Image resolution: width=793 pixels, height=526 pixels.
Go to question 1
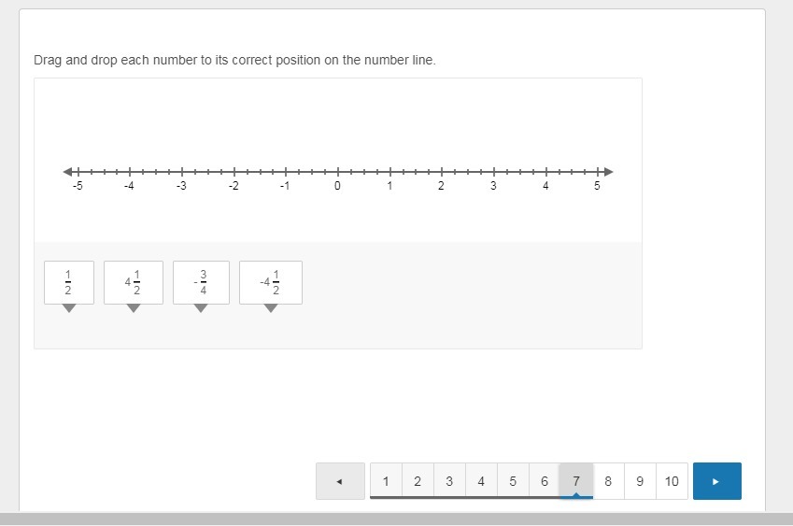click(386, 481)
